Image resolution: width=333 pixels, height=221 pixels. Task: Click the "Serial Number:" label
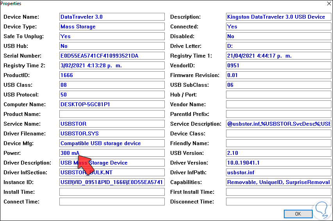pyautogui.click(x=23, y=56)
